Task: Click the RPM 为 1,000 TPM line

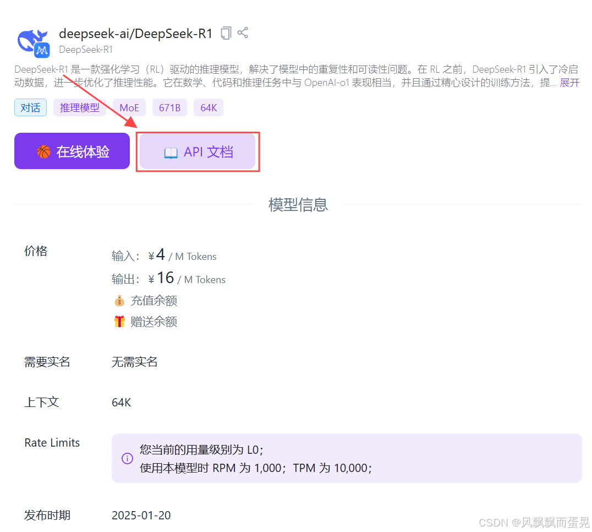Action: 256,468
